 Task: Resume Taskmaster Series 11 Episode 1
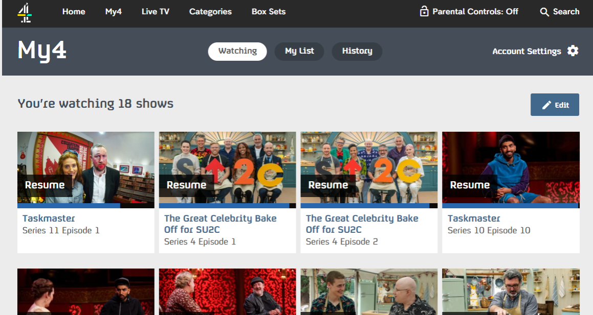45,185
